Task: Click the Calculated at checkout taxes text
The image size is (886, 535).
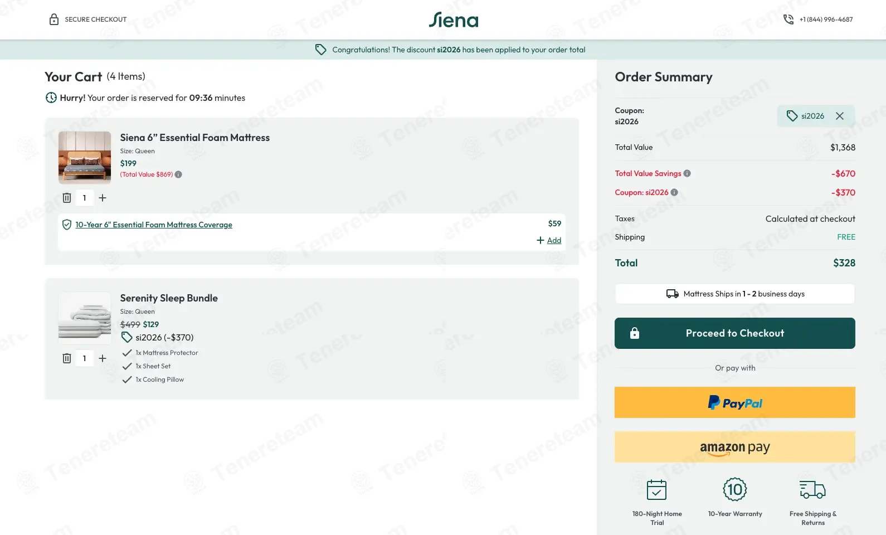Action: (x=810, y=219)
